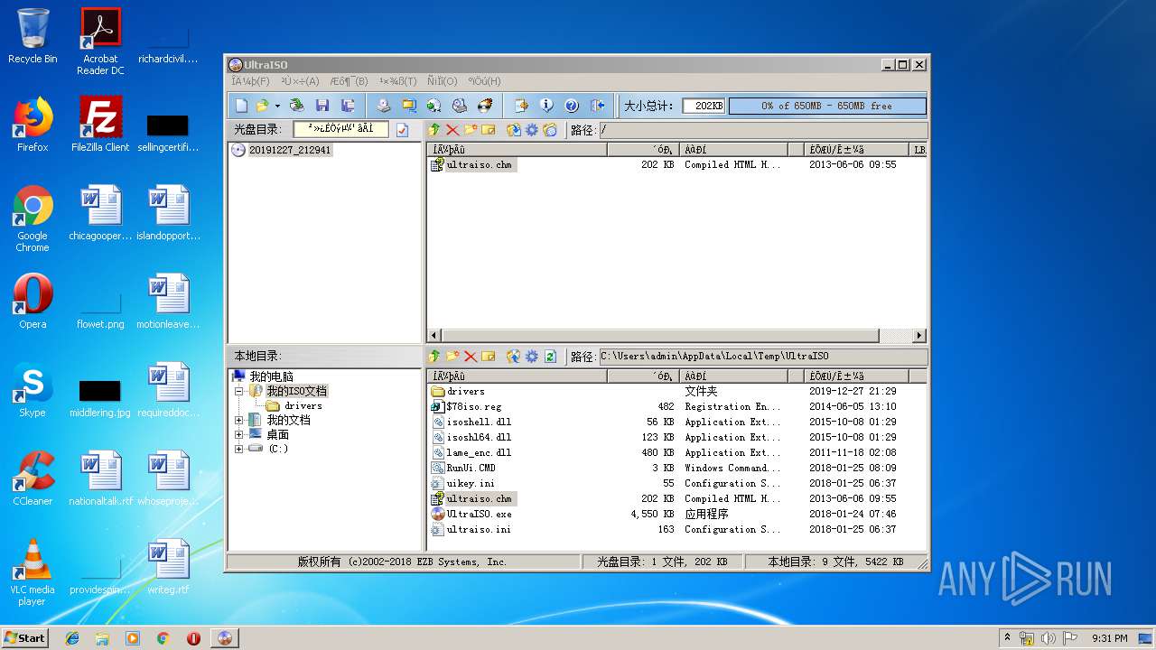Select lame_enc.dll in local file list
This screenshot has height=650, width=1156.
click(x=479, y=453)
